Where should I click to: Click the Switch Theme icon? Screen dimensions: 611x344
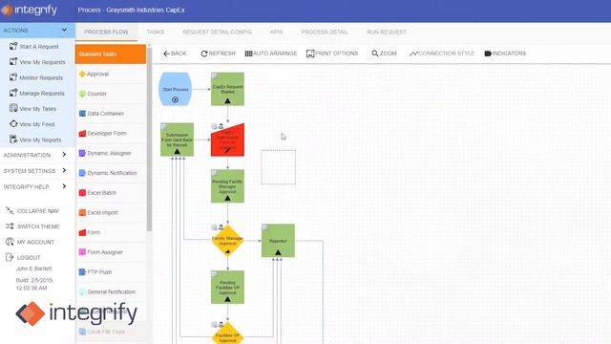[10, 226]
